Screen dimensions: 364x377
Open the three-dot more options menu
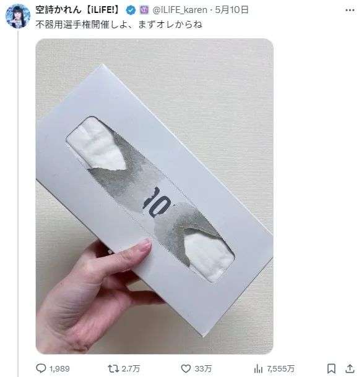click(350, 10)
